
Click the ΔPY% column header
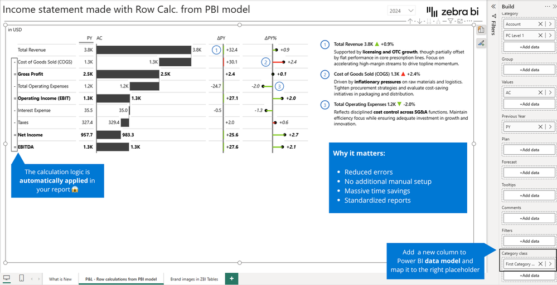270,38
